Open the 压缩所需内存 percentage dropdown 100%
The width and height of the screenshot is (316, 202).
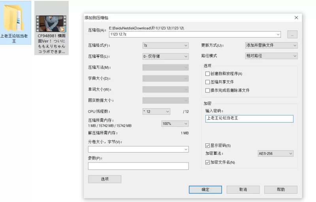175,124
